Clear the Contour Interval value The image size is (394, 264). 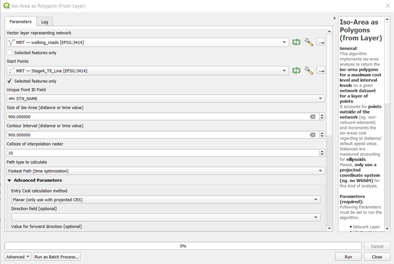(x=313, y=135)
